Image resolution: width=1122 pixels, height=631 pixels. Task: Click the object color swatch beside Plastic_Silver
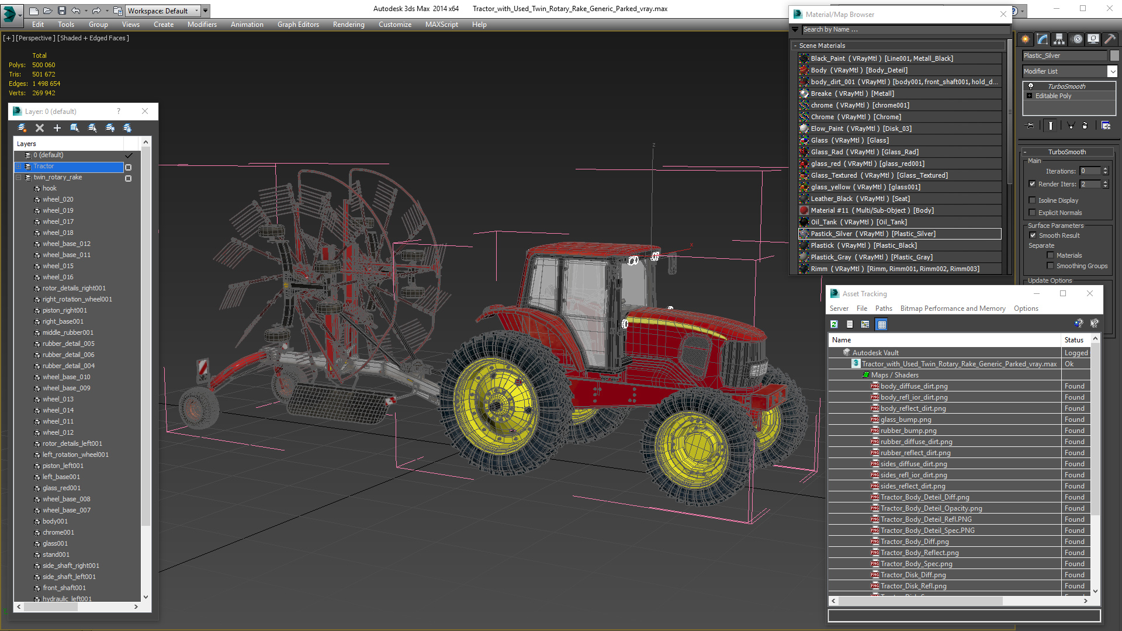point(1114,56)
